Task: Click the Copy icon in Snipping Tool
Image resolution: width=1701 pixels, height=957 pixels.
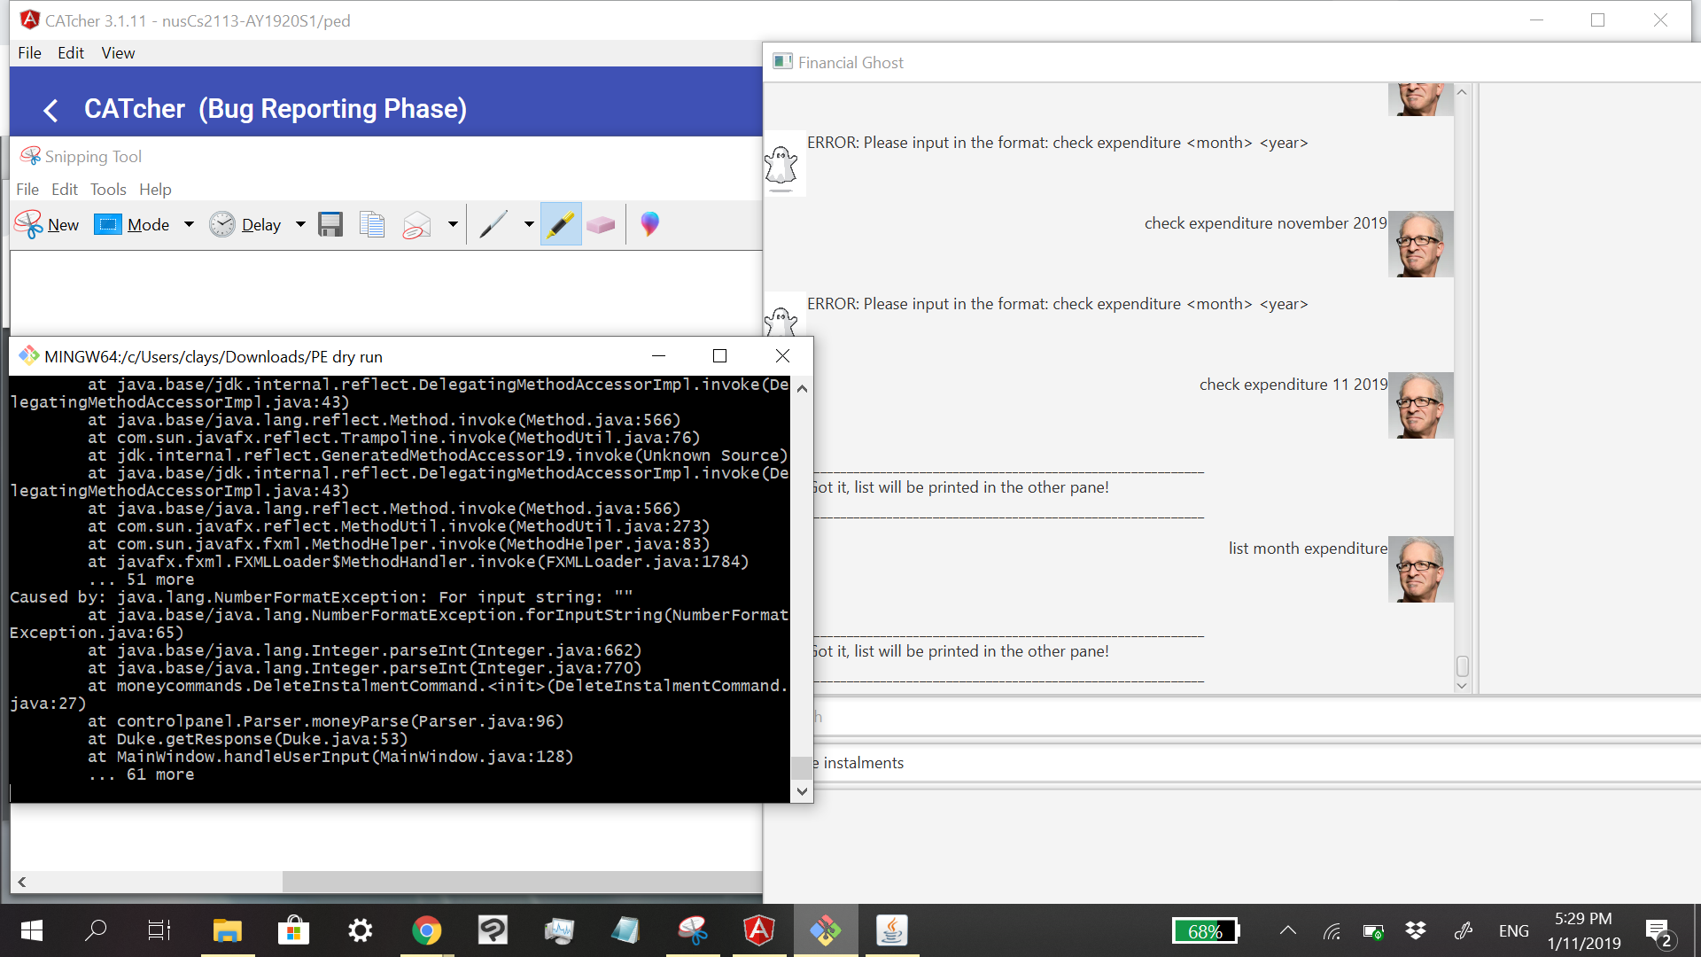Action: (372, 224)
